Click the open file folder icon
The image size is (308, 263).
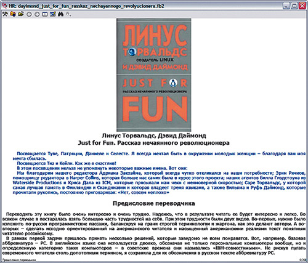pyautogui.click(x=21, y=14)
